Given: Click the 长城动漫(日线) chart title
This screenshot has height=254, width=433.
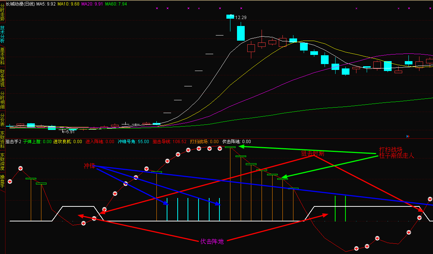Looking at the screenshot, I should pos(21,4).
